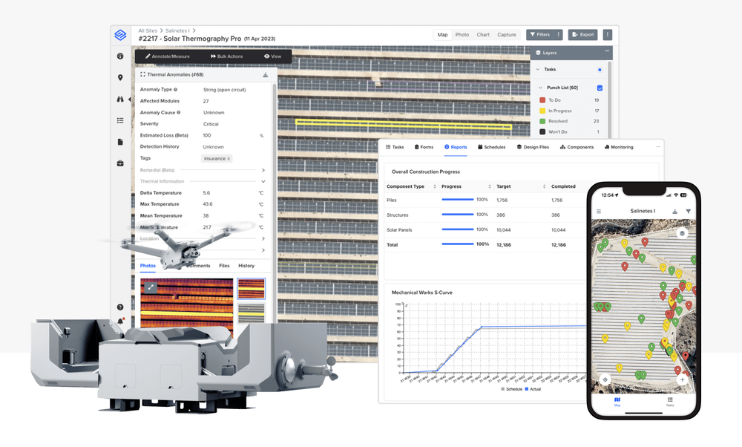Switch to Capture view tab
The width and height of the screenshot is (742, 447).
click(506, 35)
